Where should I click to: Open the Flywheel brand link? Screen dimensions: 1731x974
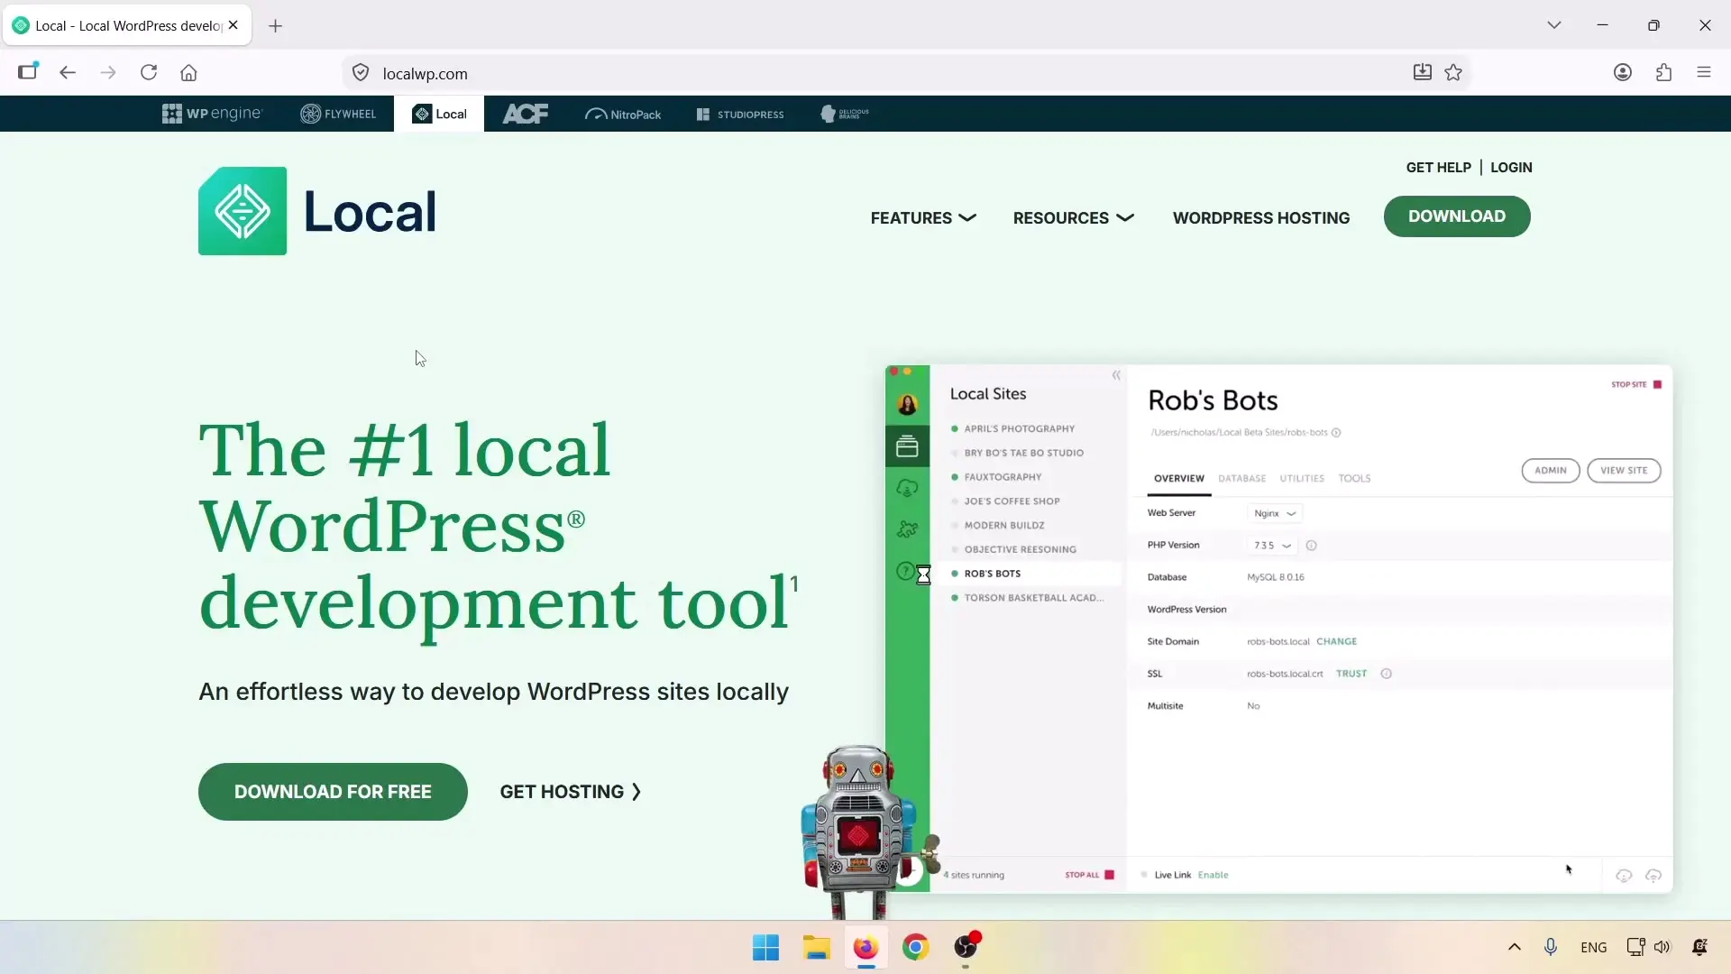[338, 114]
